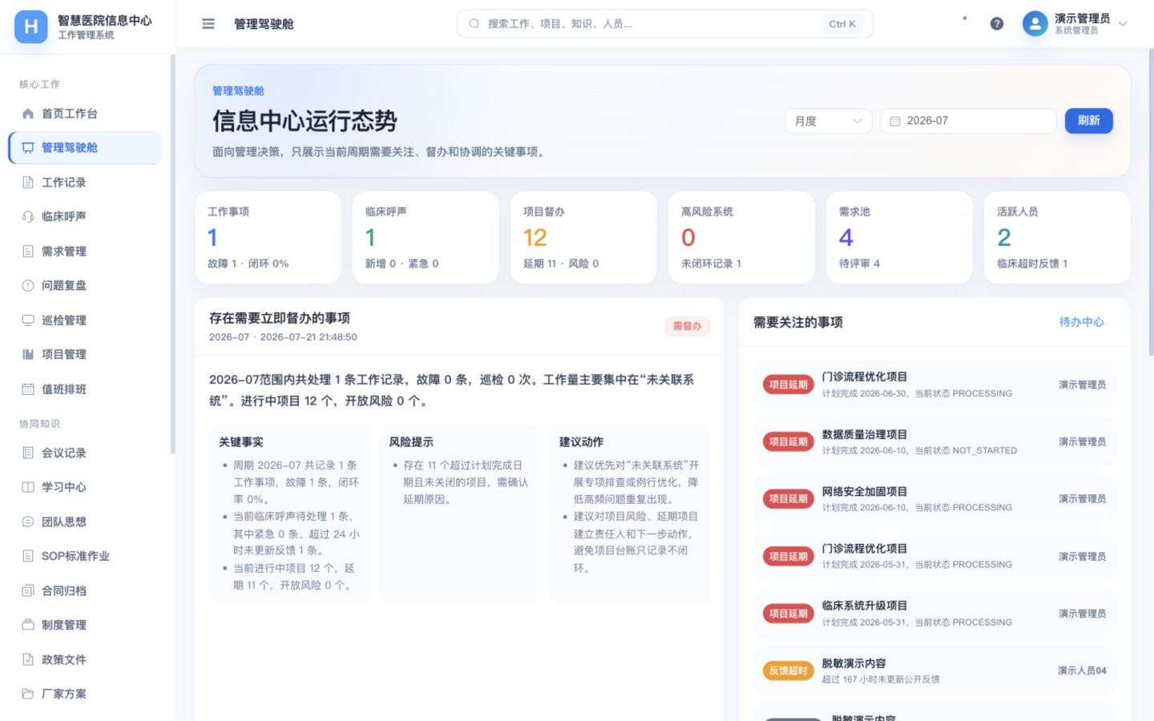Click the archive icon beside 合同归档

tap(28, 590)
